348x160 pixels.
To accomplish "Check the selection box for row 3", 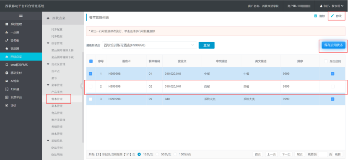I will [x=91, y=99].
